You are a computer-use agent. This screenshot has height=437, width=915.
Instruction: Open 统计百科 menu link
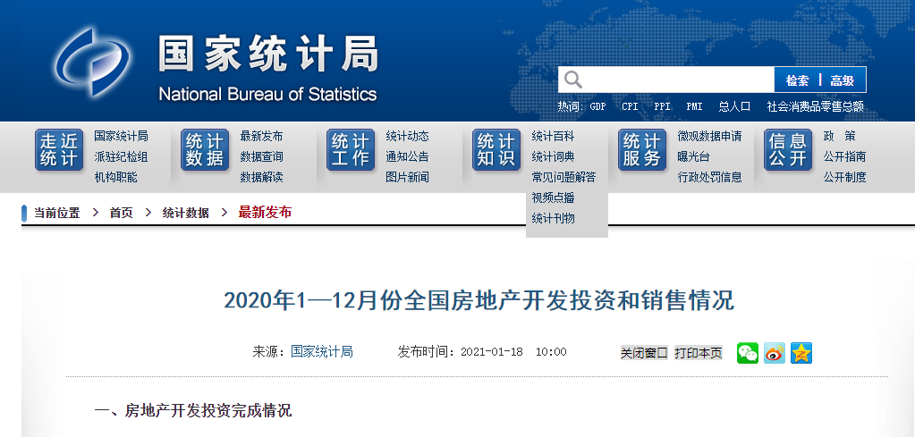click(x=553, y=137)
